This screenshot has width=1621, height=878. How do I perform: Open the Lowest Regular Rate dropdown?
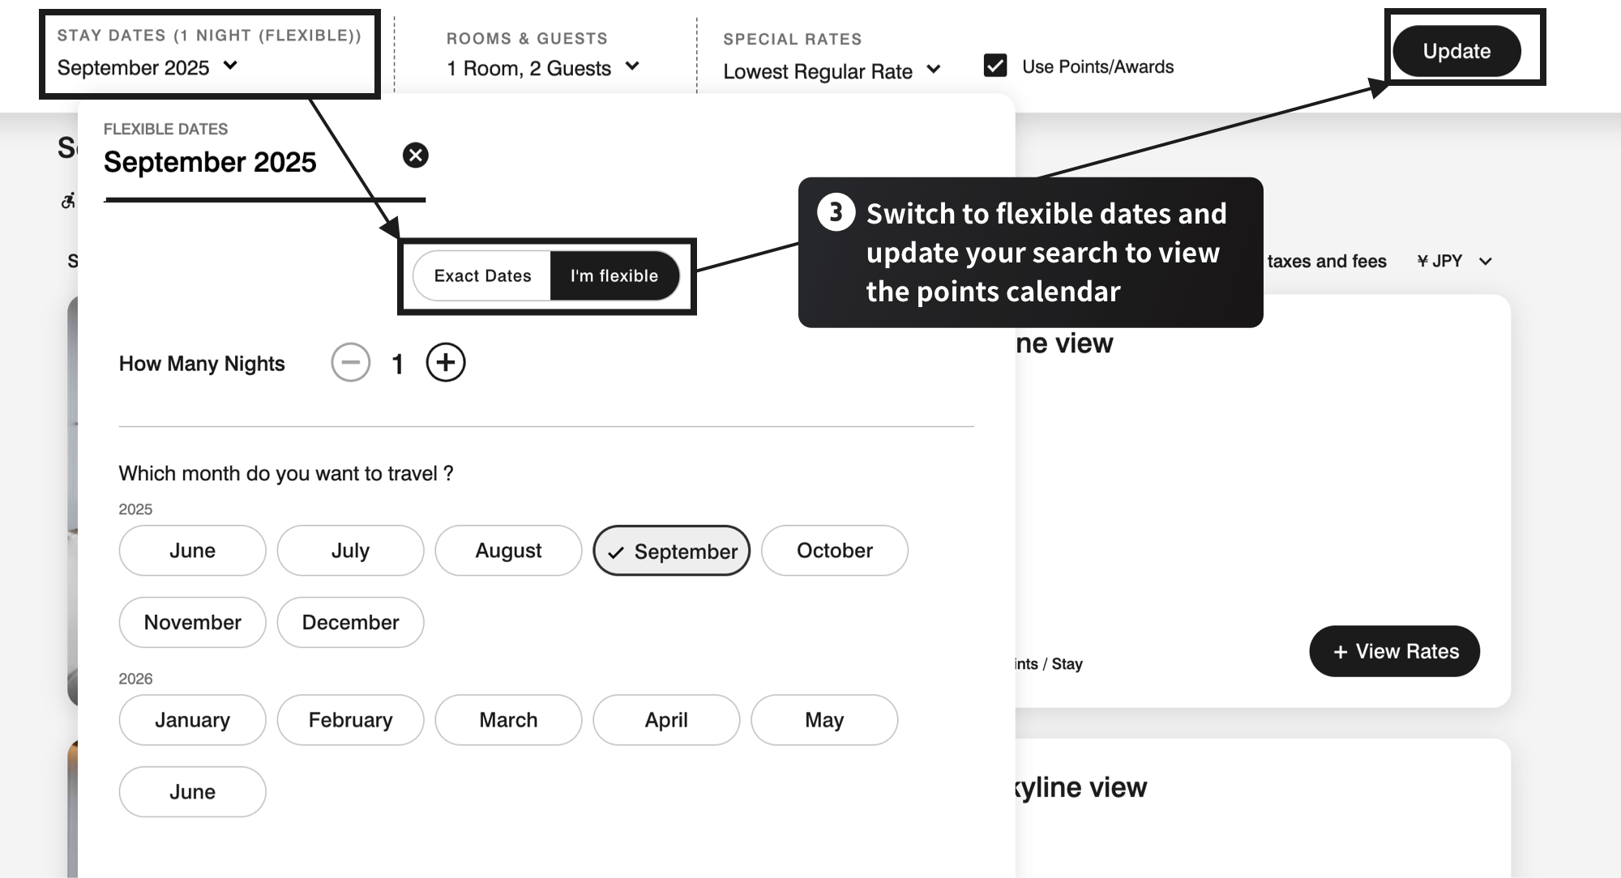pos(832,71)
